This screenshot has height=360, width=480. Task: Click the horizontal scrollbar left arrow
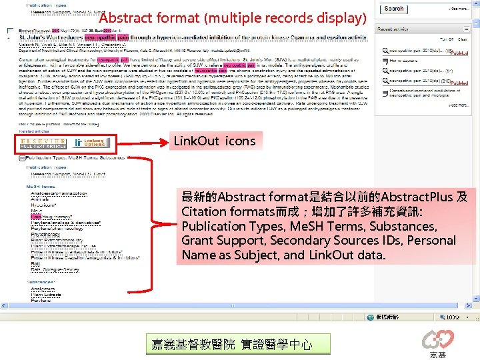click(x=4, y=305)
